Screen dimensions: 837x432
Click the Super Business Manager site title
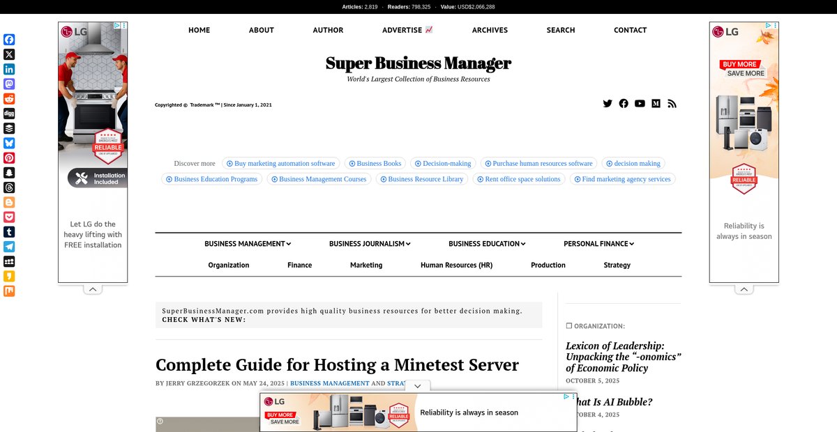418,63
